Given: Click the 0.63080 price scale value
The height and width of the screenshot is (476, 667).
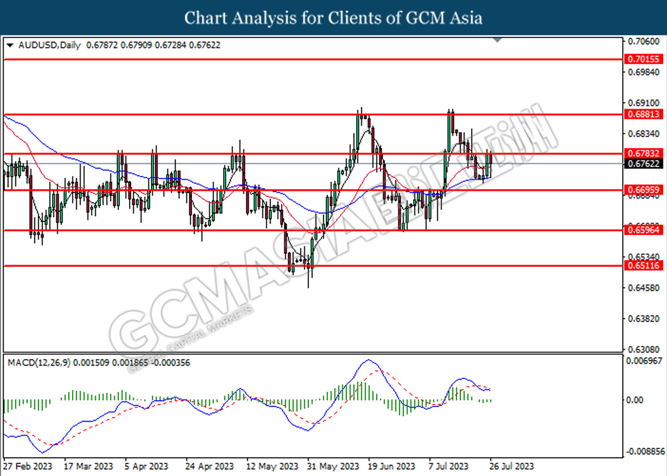Looking at the screenshot, I should point(643,349).
